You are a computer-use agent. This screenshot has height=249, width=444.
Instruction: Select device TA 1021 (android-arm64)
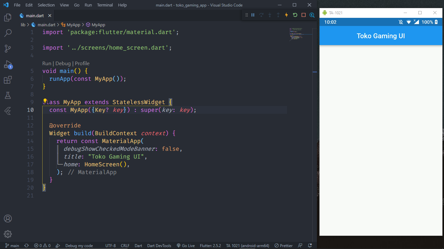tap(248, 245)
